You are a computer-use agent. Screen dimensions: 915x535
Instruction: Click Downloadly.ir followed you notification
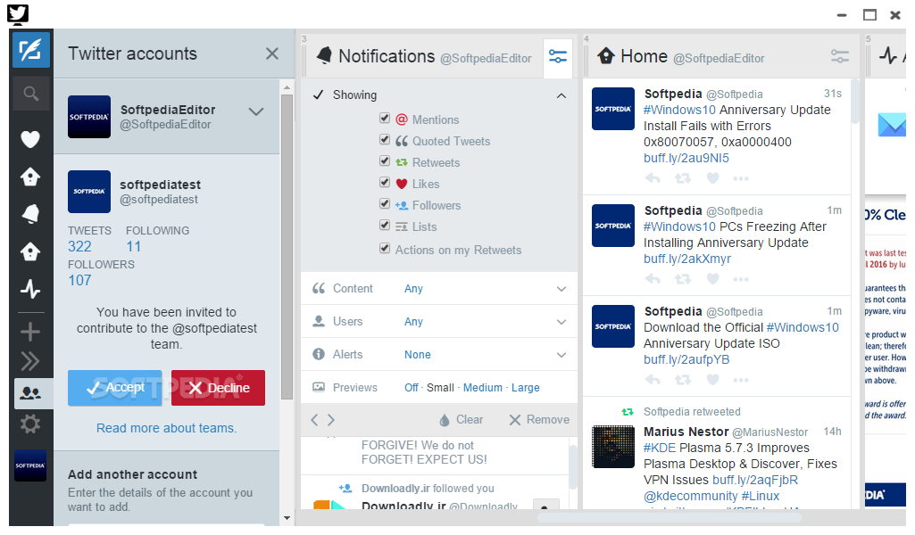[x=428, y=489]
